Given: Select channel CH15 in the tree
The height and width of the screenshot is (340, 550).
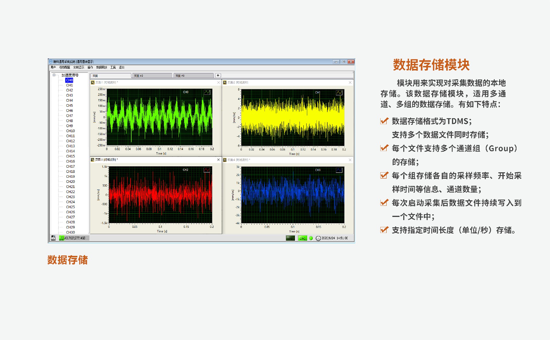Looking at the screenshot, I should (x=70, y=156).
